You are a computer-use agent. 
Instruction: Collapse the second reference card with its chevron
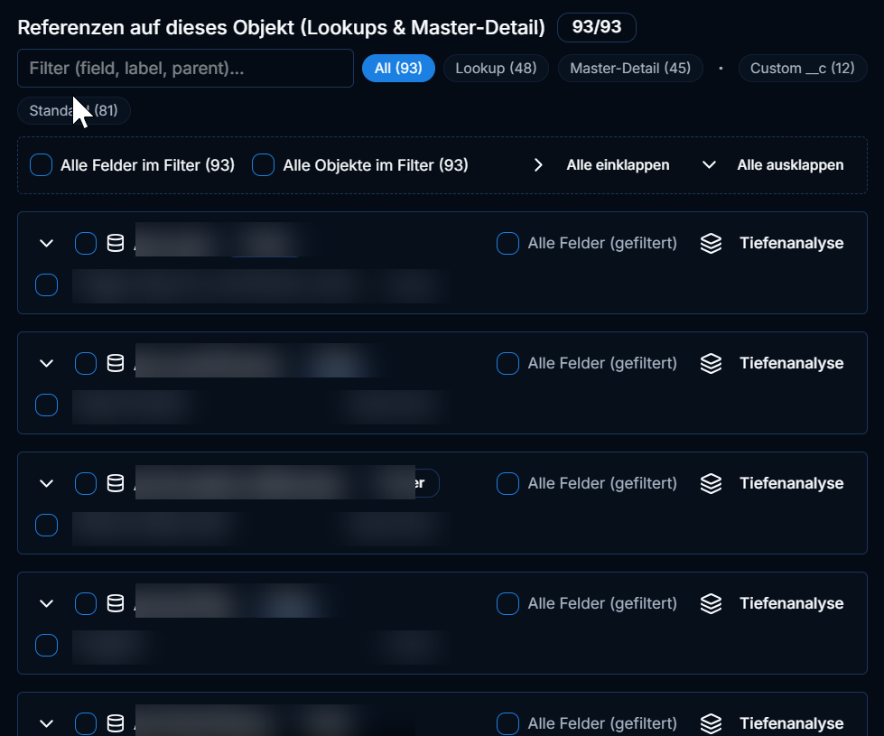click(x=47, y=364)
